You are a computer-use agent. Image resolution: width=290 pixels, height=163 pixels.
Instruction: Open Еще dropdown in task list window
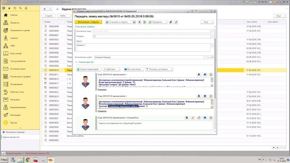tap(280, 16)
